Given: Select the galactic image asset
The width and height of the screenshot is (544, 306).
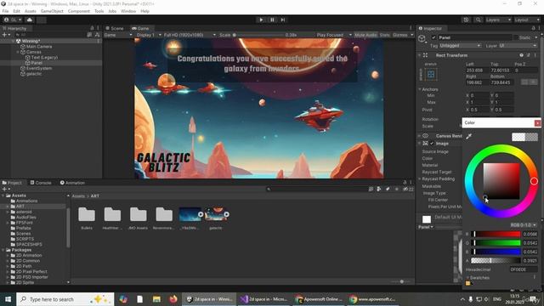Looking at the screenshot, I should (216, 218).
